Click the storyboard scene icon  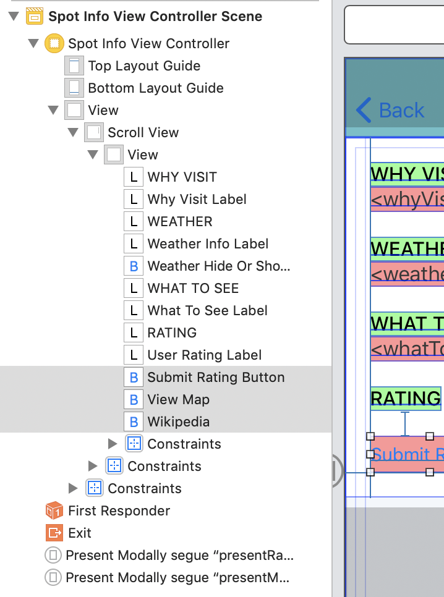point(34,16)
